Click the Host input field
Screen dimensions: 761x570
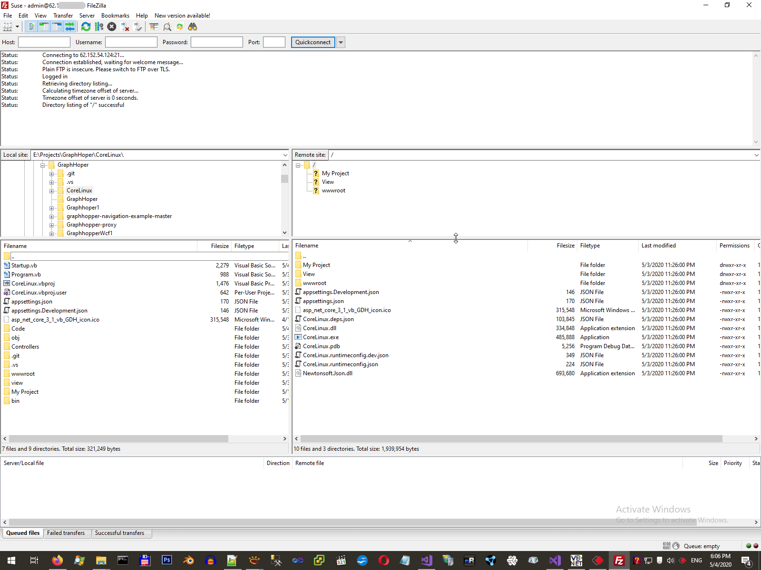44,42
